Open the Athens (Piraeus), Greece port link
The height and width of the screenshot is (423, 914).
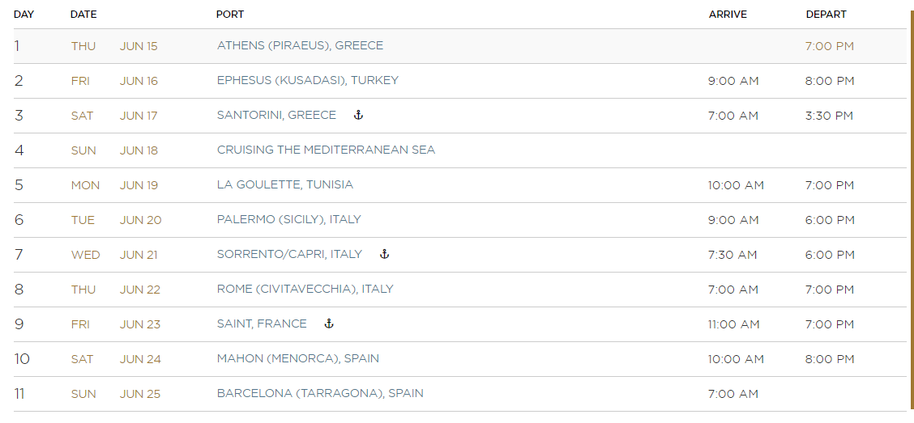click(300, 45)
